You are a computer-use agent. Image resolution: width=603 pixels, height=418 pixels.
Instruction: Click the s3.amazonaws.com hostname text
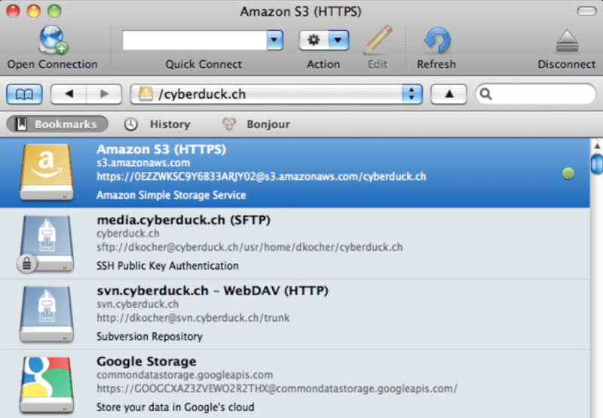click(143, 163)
